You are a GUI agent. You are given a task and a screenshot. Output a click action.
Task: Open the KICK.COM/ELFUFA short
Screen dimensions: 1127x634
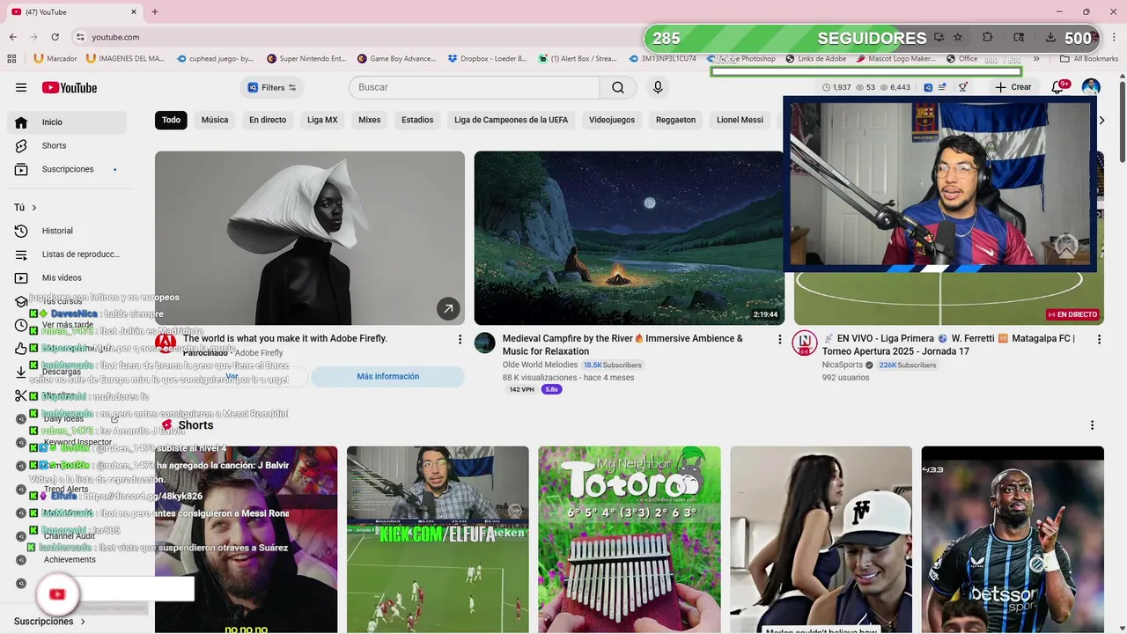click(438, 539)
